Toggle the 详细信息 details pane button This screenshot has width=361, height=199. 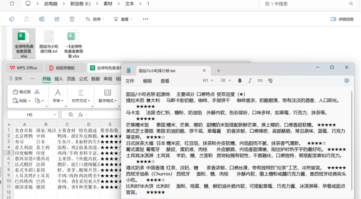pyautogui.click(x=342, y=19)
